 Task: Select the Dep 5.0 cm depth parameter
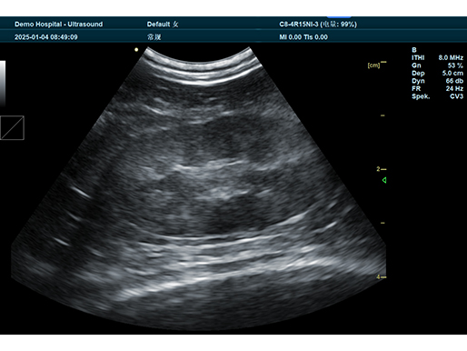pyautogui.click(x=437, y=73)
